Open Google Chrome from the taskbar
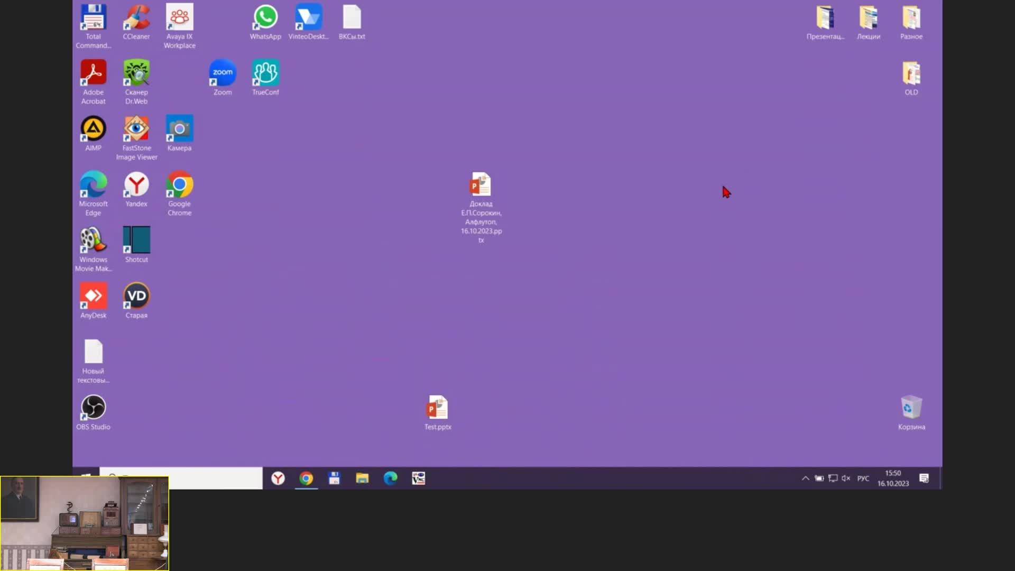This screenshot has height=571, width=1015. [306, 478]
